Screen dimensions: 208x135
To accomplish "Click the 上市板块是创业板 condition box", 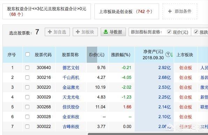I will 127,12.
